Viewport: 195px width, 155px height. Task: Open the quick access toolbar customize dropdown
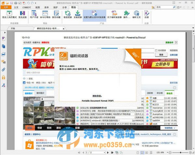click(x=35, y=3)
